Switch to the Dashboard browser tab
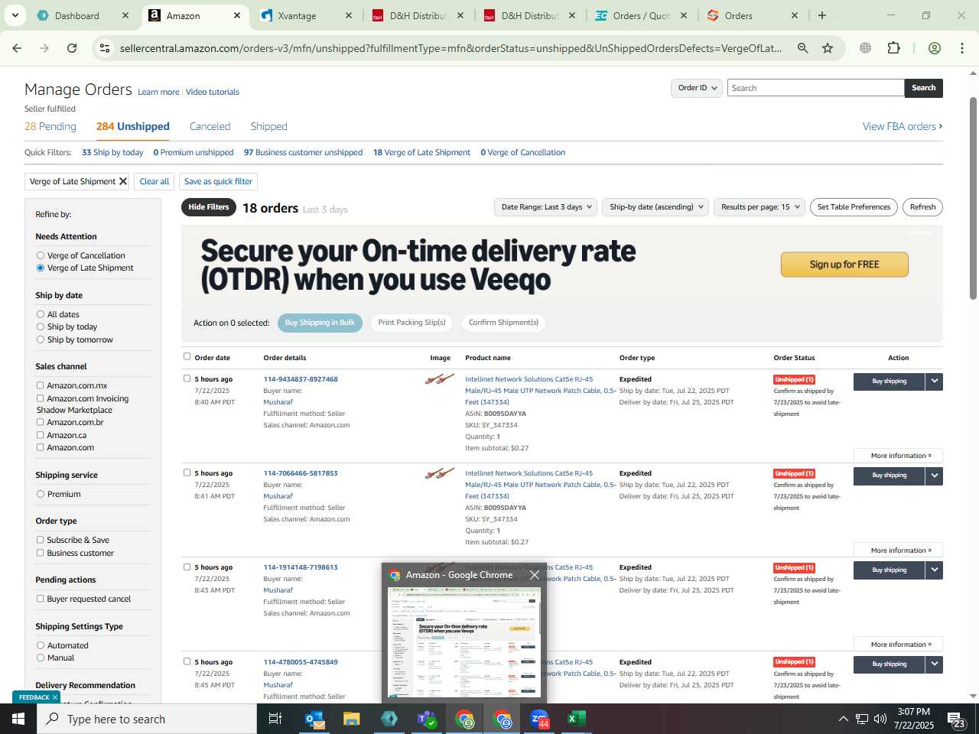 (84, 15)
